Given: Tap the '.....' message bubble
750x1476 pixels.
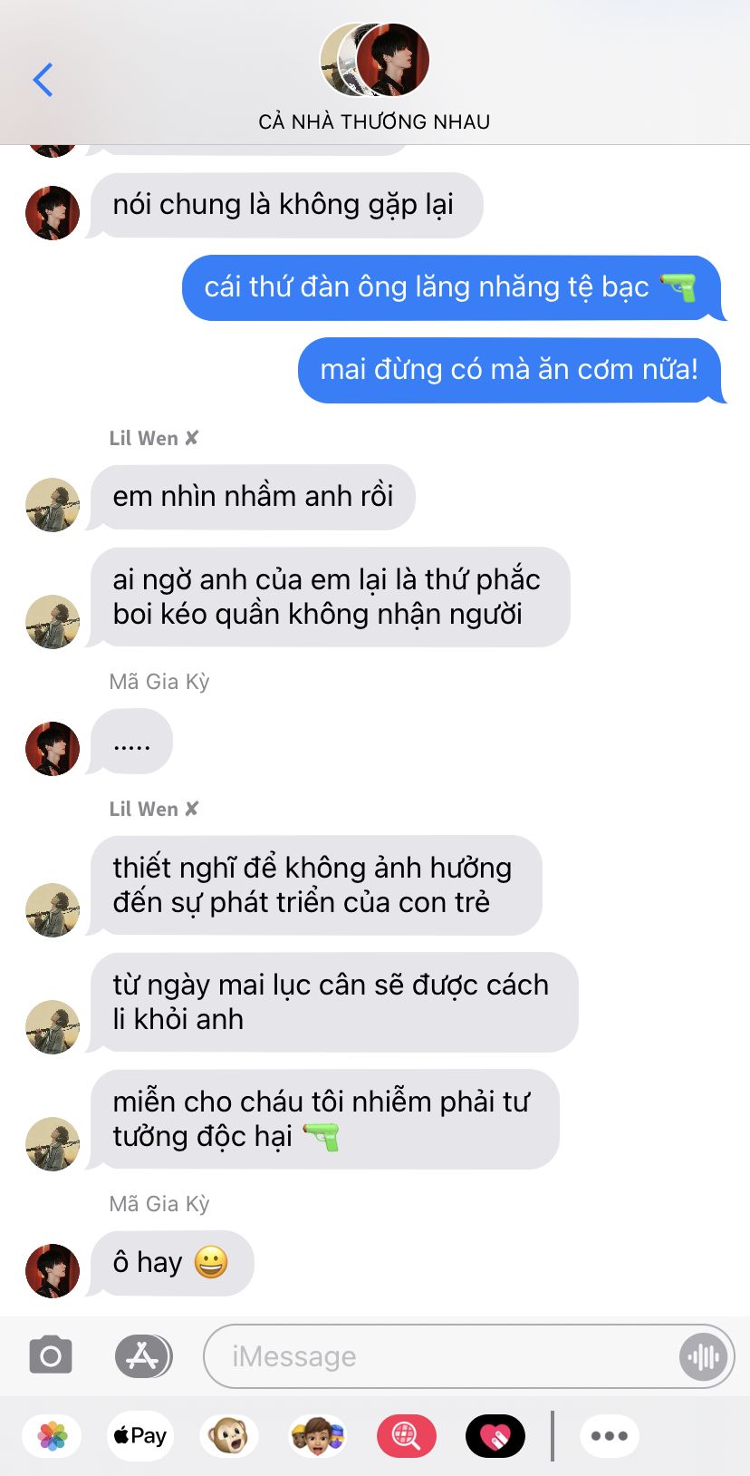Looking at the screenshot, I should [130, 742].
